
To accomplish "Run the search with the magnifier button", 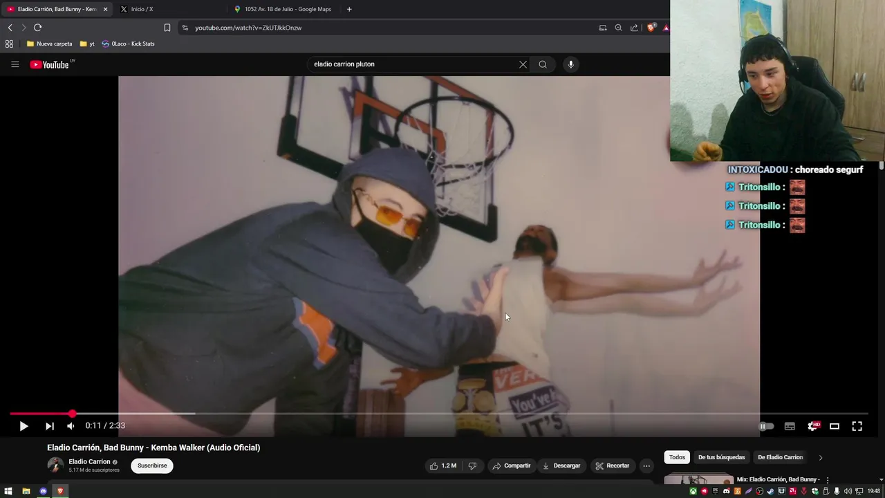I will pyautogui.click(x=543, y=64).
